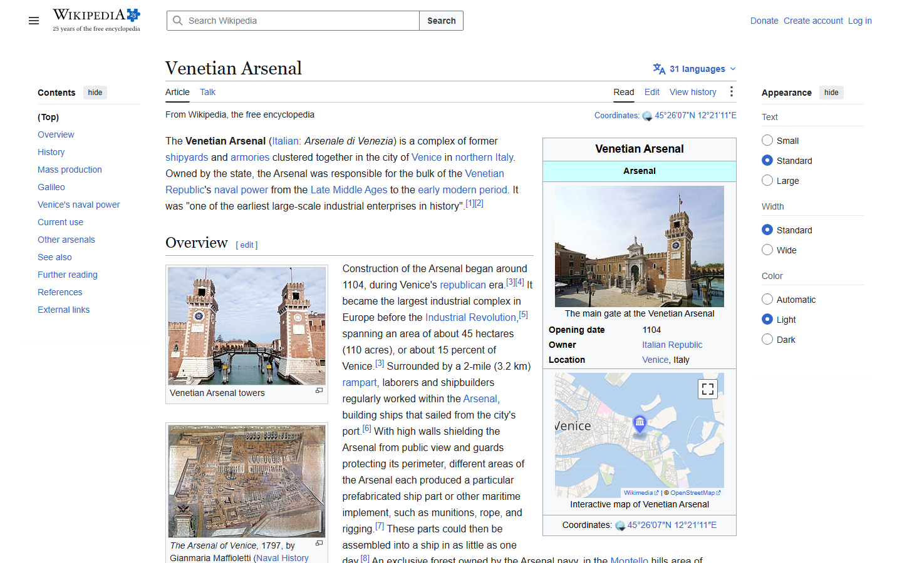
Task: Jump to Mass production in contents
Action: 70,170
